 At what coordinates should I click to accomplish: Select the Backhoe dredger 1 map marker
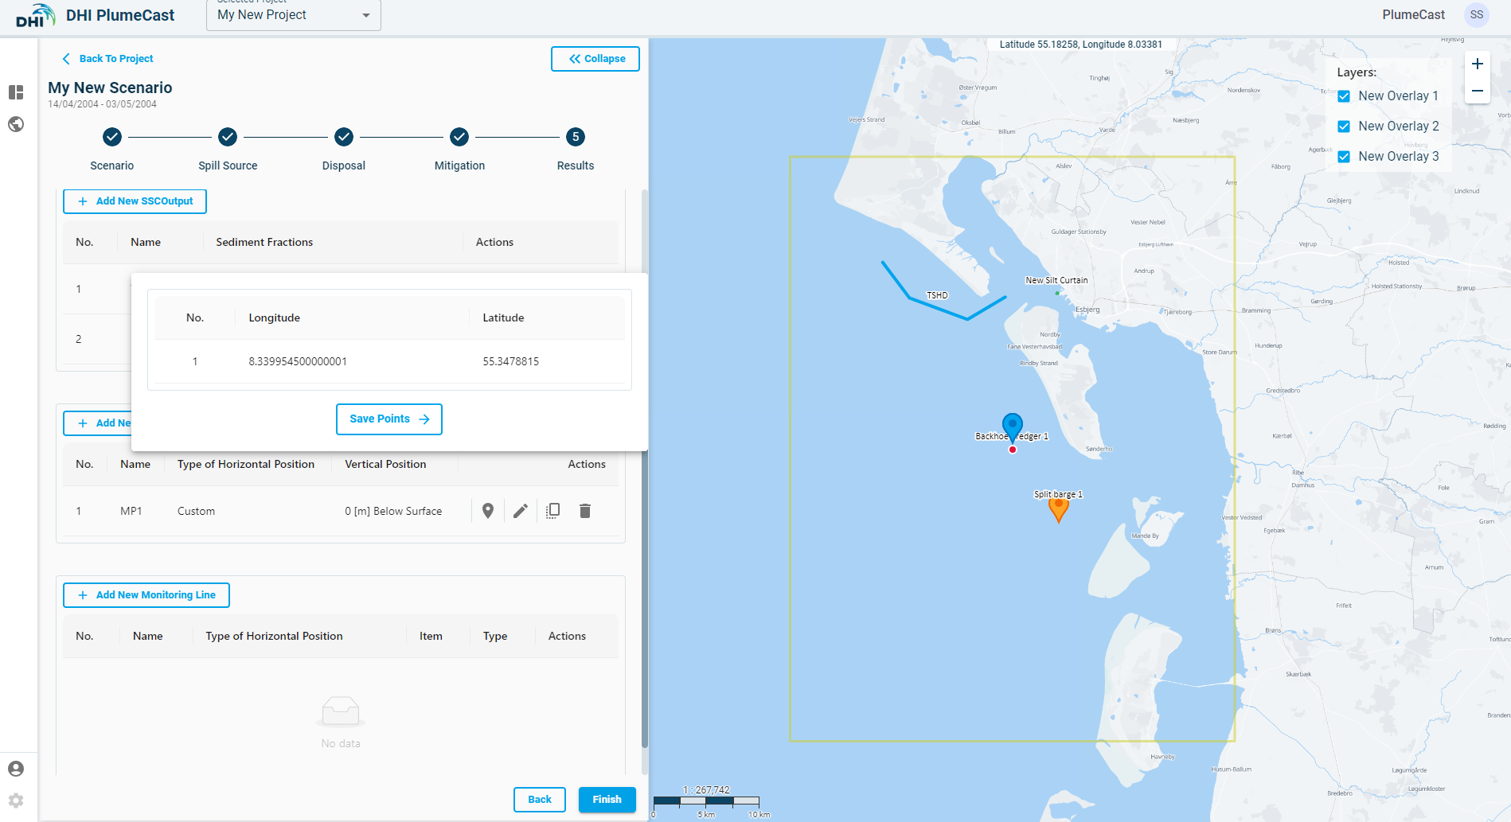[1012, 426]
